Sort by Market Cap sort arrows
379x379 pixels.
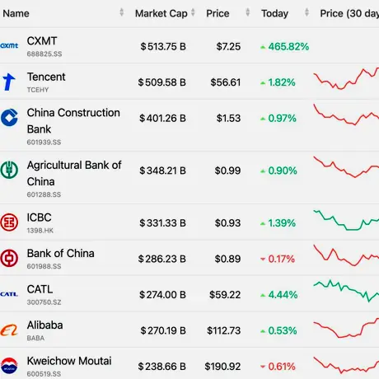(193, 12)
